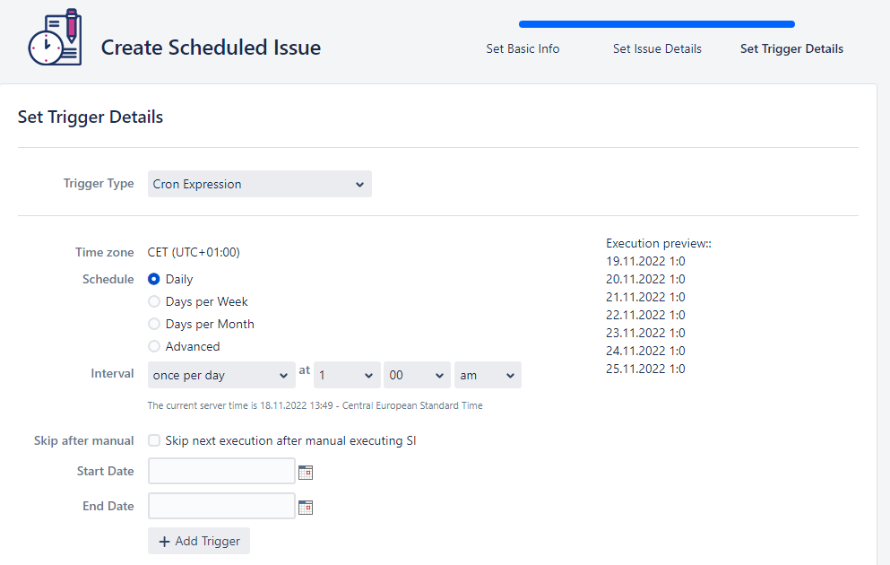Select the Daily schedule radio button
The image size is (890, 565).
click(x=154, y=280)
